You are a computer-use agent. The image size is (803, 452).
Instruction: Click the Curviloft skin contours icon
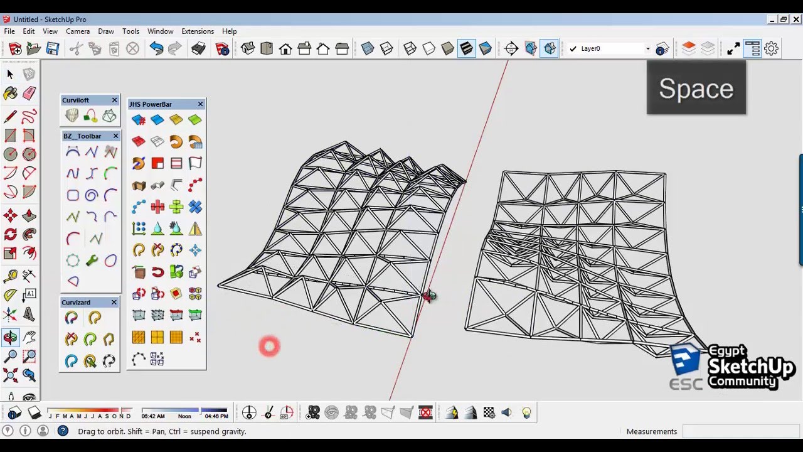[x=109, y=116]
